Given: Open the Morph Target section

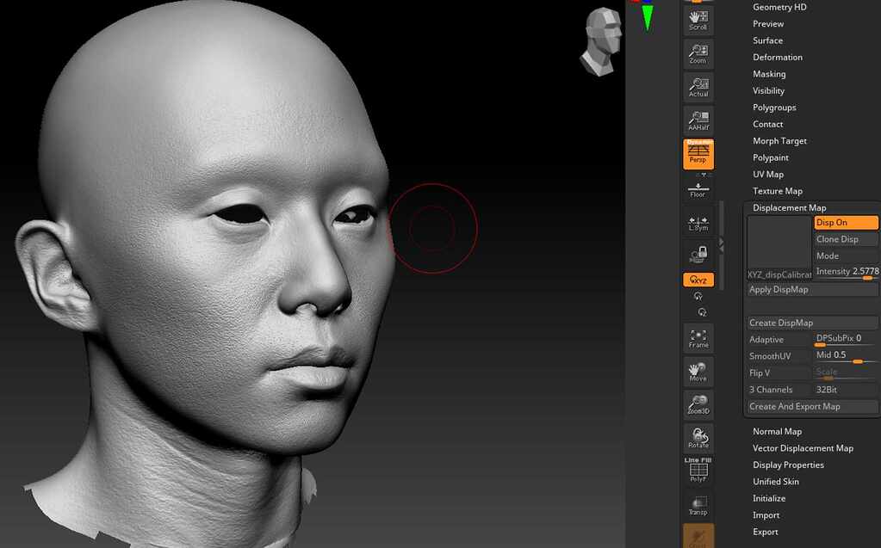Looking at the screenshot, I should [779, 140].
